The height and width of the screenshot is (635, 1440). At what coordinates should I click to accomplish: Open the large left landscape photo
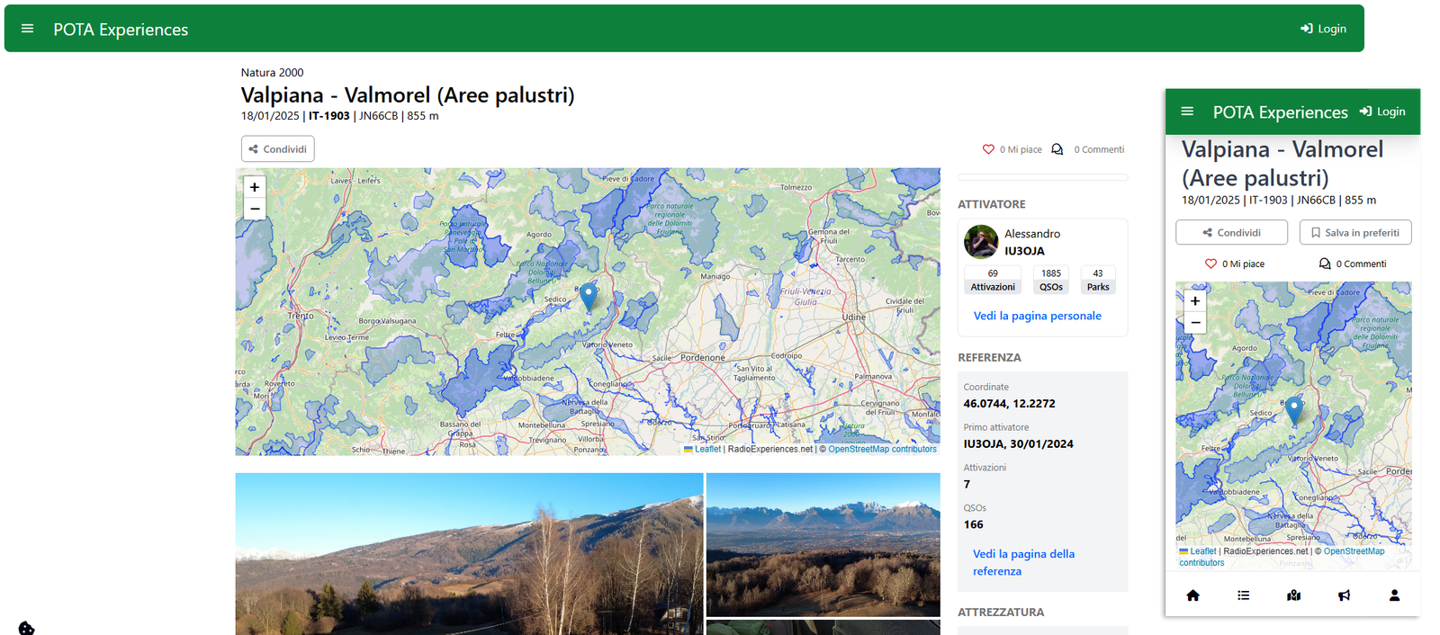469,553
